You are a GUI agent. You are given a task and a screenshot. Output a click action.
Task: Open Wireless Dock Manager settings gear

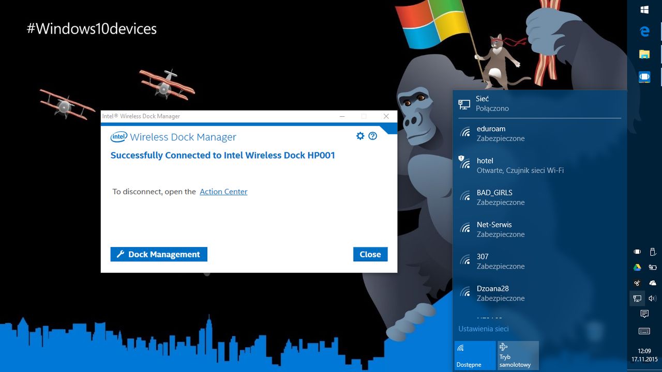(x=360, y=136)
